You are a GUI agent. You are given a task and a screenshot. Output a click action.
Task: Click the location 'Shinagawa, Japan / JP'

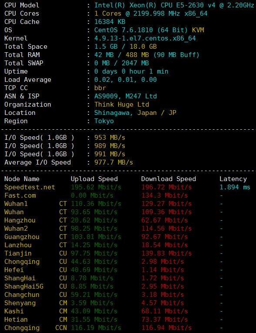(x=135, y=113)
